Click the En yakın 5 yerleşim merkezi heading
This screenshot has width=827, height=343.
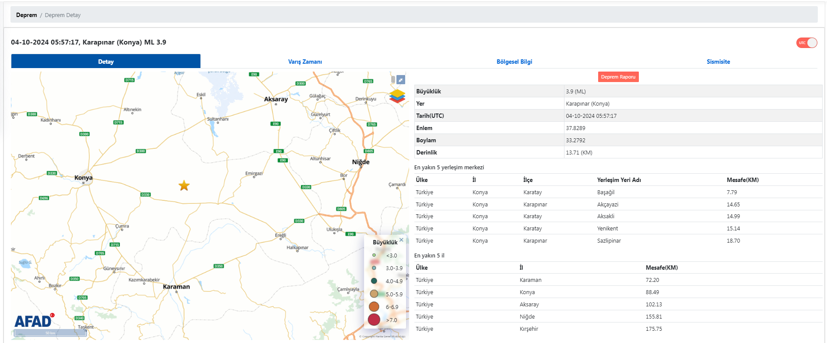point(449,167)
